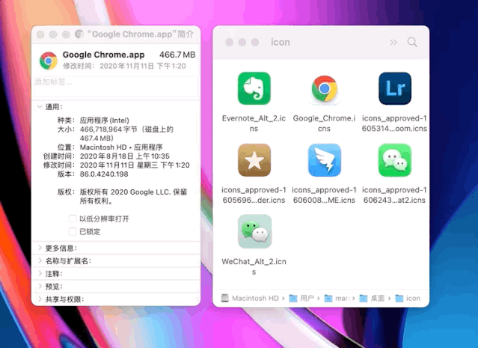This screenshot has width=478, height=348.
Task: Select the blue wing DingTalk icns icon
Action: [x=324, y=160]
